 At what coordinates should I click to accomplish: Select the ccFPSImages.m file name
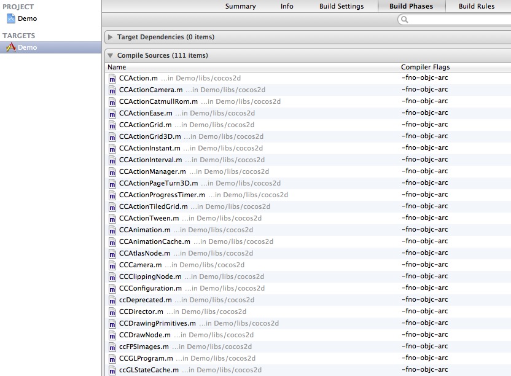(x=144, y=347)
